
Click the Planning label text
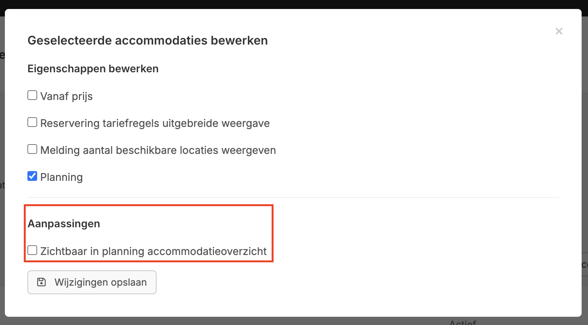[x=62, y=177]
